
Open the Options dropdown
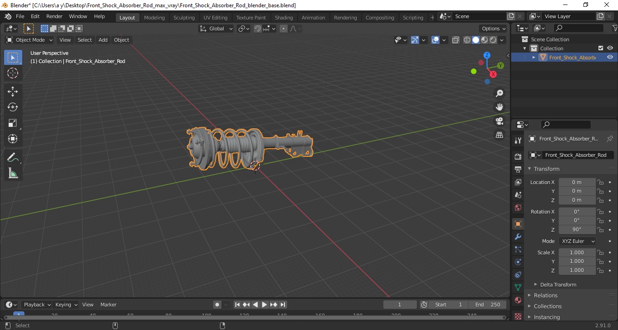pyautogui.click(x=494, y=29)
